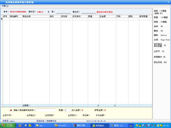Viewport: 171px width, 128px height.
Task: Click the 全清: Page Down shortcut hint
Action: pyautogui.click(x=162, y=40)
